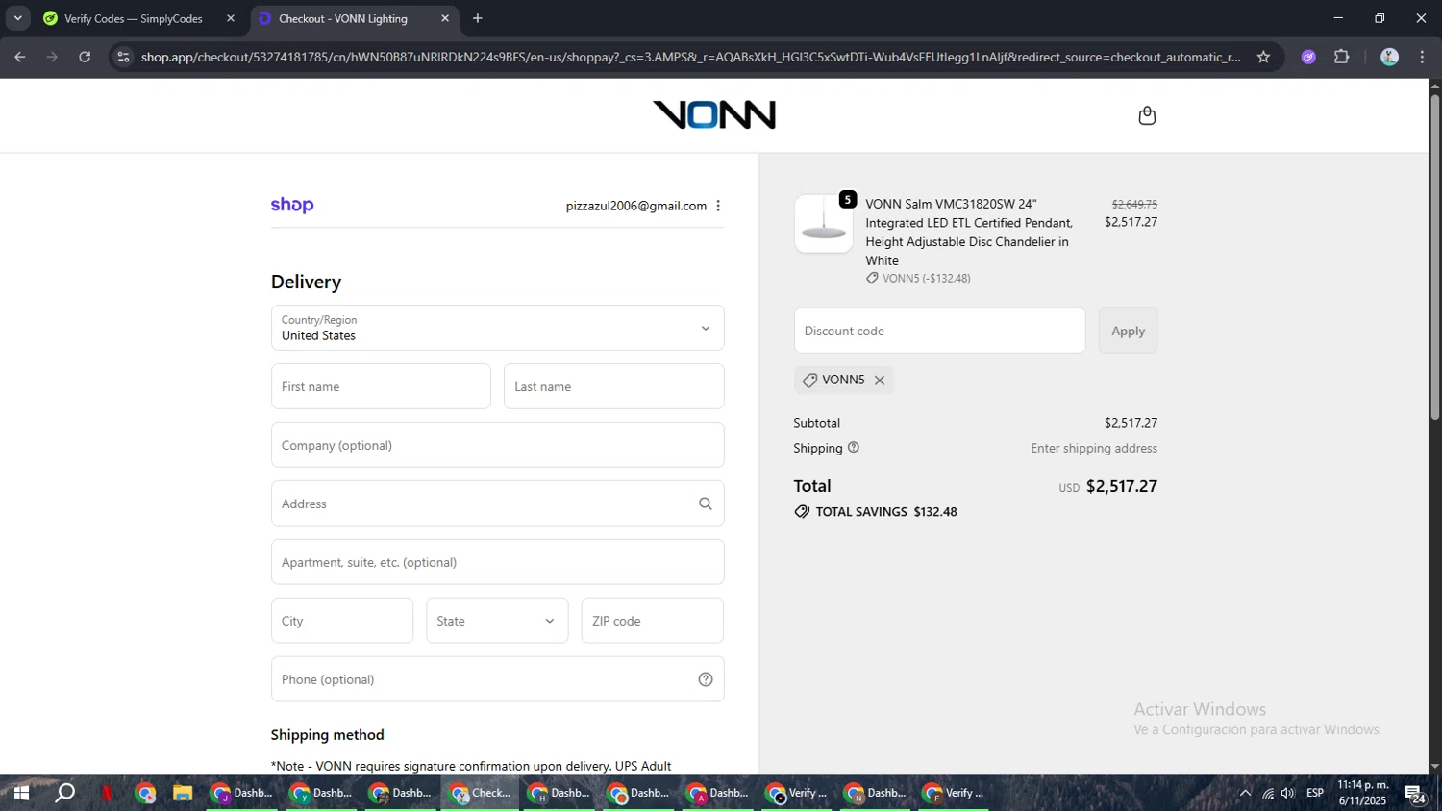Open Windows taskbar search

pyautogui.click(x=64, y=793)
